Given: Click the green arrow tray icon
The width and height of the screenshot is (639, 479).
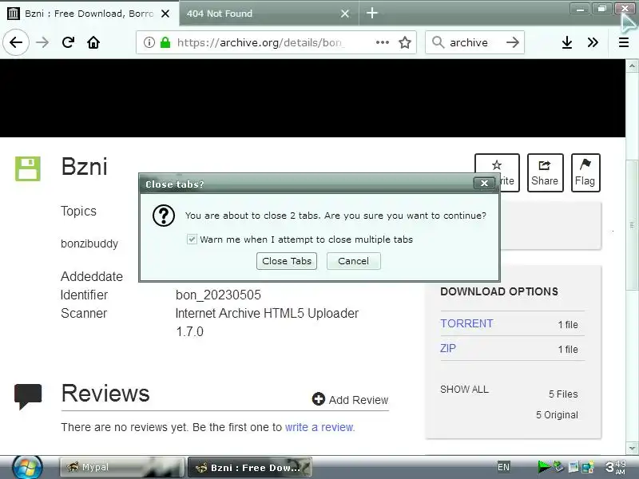Looking at the screenshot, I should point(543,466).
